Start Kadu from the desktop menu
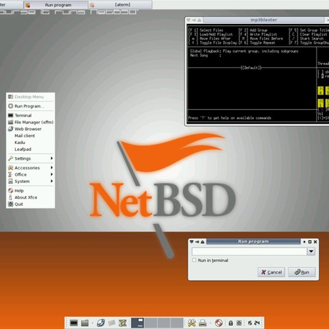Screen dimensions: 329x329 pyautogui.click(x=30, y=143)
